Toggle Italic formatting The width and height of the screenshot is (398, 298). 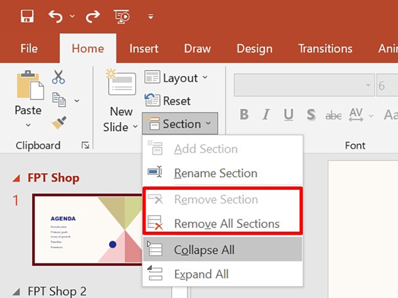coord(266,115)
